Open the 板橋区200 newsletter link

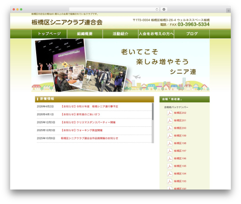pos(180,128)
